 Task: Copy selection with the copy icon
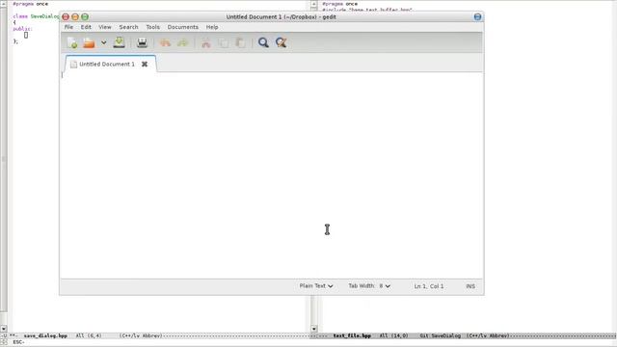[x=224, y=42]
